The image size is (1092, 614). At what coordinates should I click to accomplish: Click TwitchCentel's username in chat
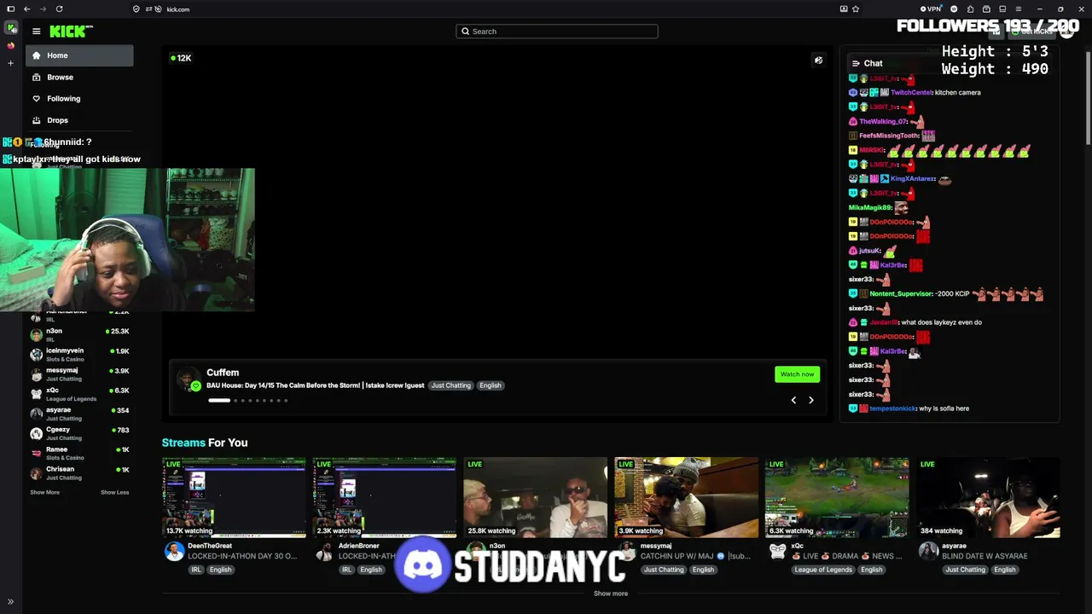(x=912, y=92)
